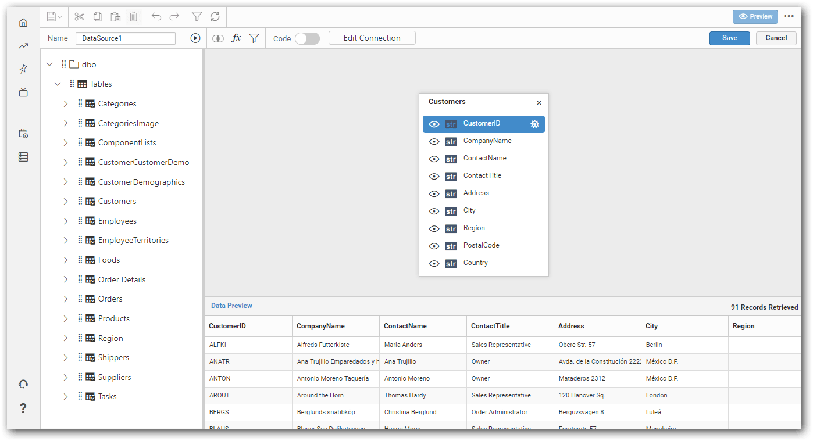This screenshot has width=813, height=441.
Task: Open the save button dropdown arrow
Action: point(60,16)
